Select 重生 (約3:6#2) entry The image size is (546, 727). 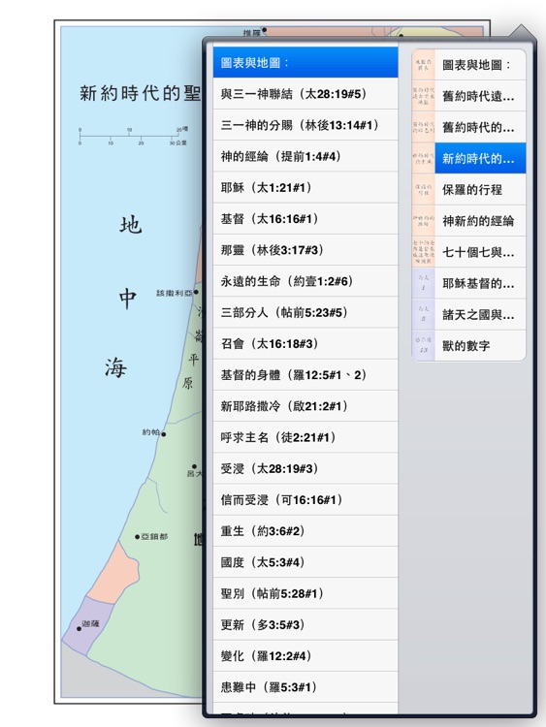coord(305,531)
